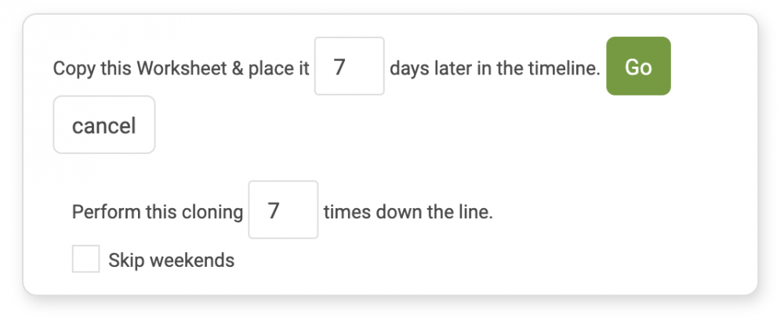
Task: Select the field after "place it"
Action: click(x=349, y=66)
